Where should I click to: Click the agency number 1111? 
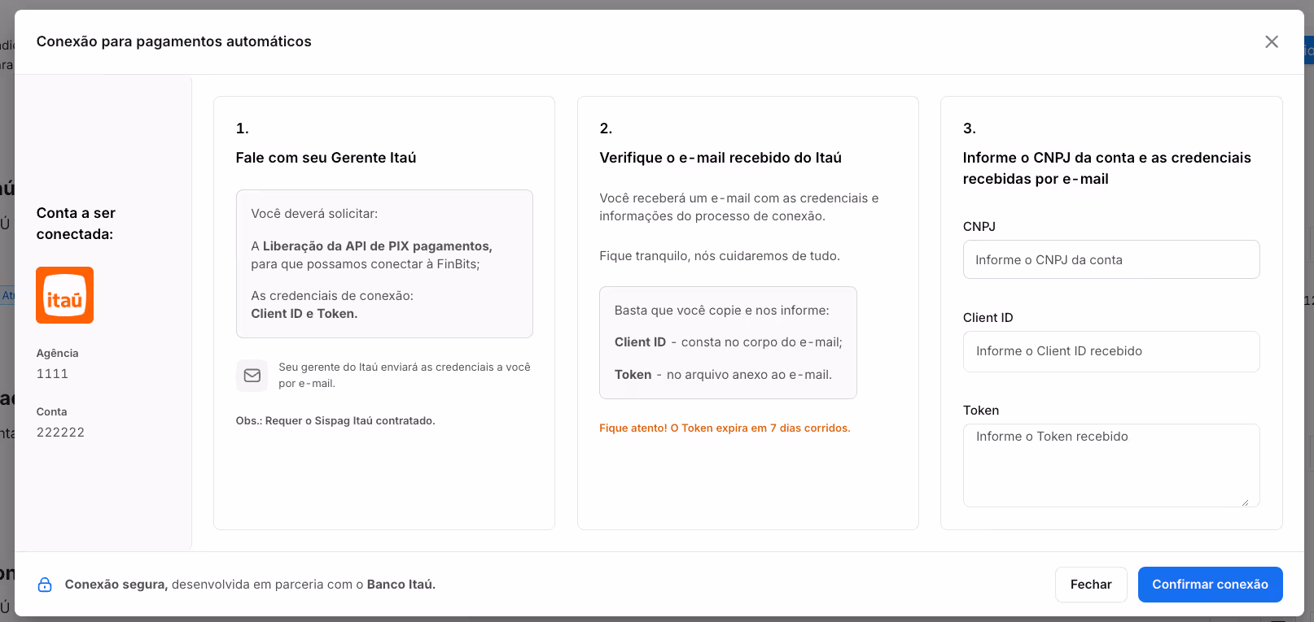52,374
